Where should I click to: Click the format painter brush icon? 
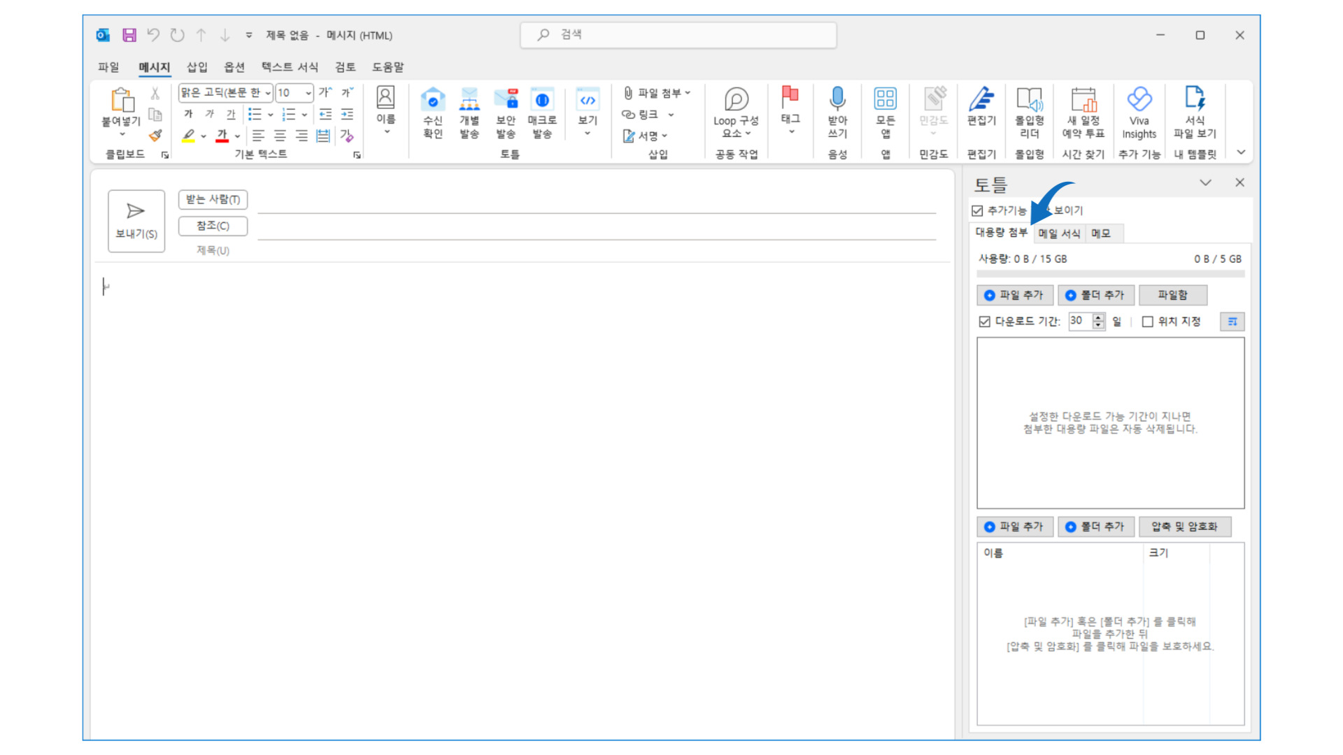click(x=155, y=136)
